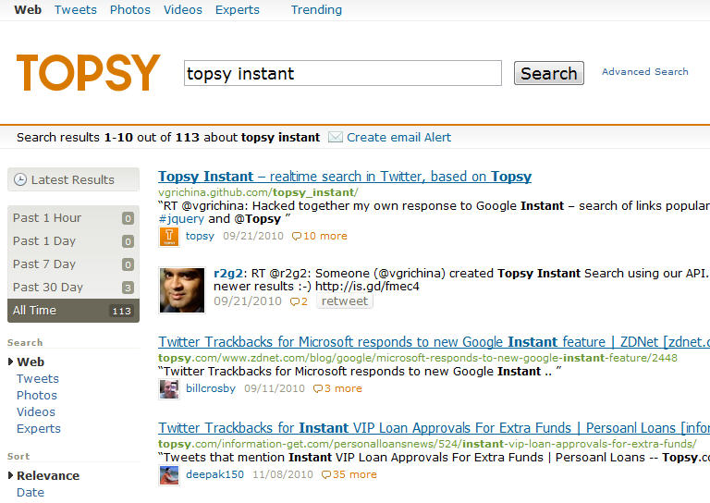Open Advanced Search
This screenshot has height=503, width=710.
click(644, 71)
